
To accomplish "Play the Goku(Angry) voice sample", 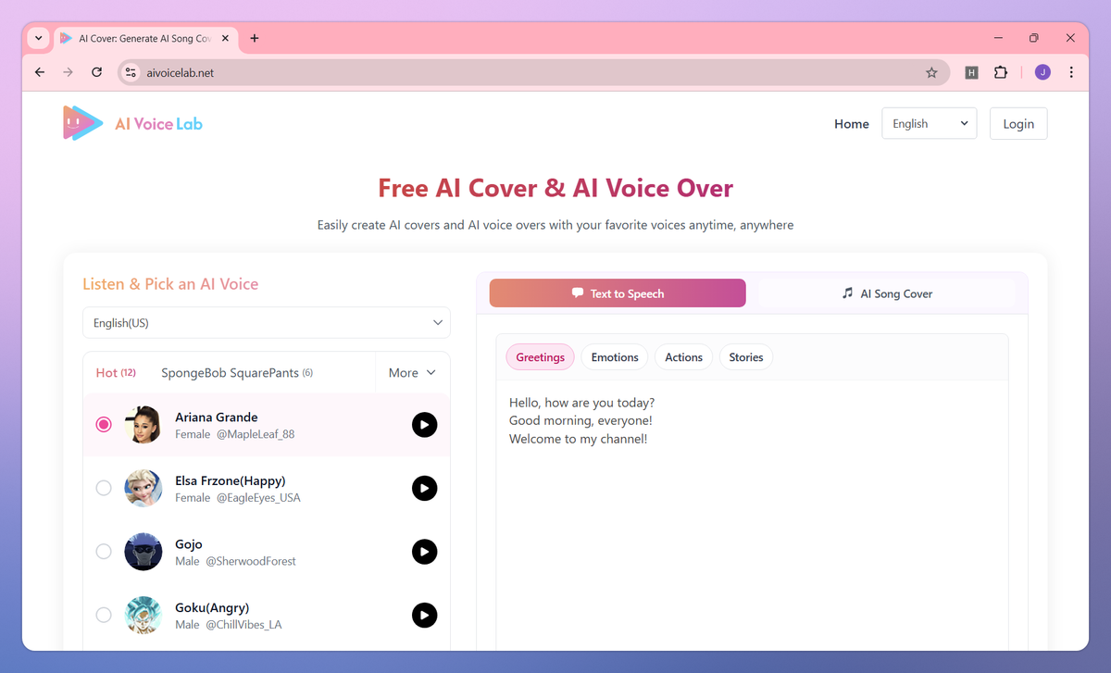I will (424, 615).
